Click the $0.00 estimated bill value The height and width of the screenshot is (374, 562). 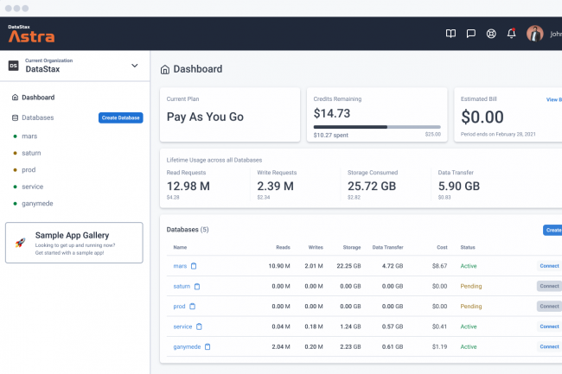click(482, 117)
